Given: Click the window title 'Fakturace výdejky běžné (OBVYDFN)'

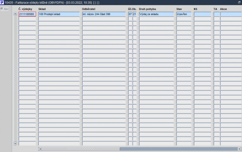Looking at the screenshot, I should click(x=40, y=3).
